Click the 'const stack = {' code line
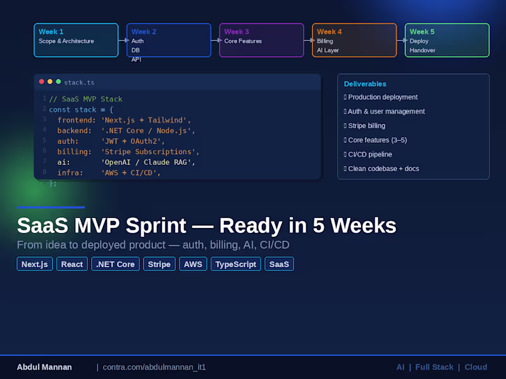 pyautogui.click(x=81, y=109)
